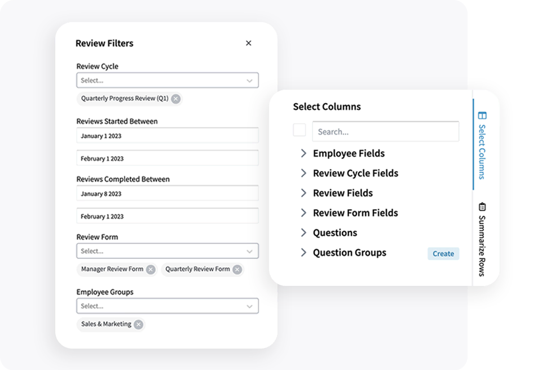This screenshot has width=555, height=370.
Task: Click the Summarize Rows clipboard icon
Action: click(x=481, y=208)
